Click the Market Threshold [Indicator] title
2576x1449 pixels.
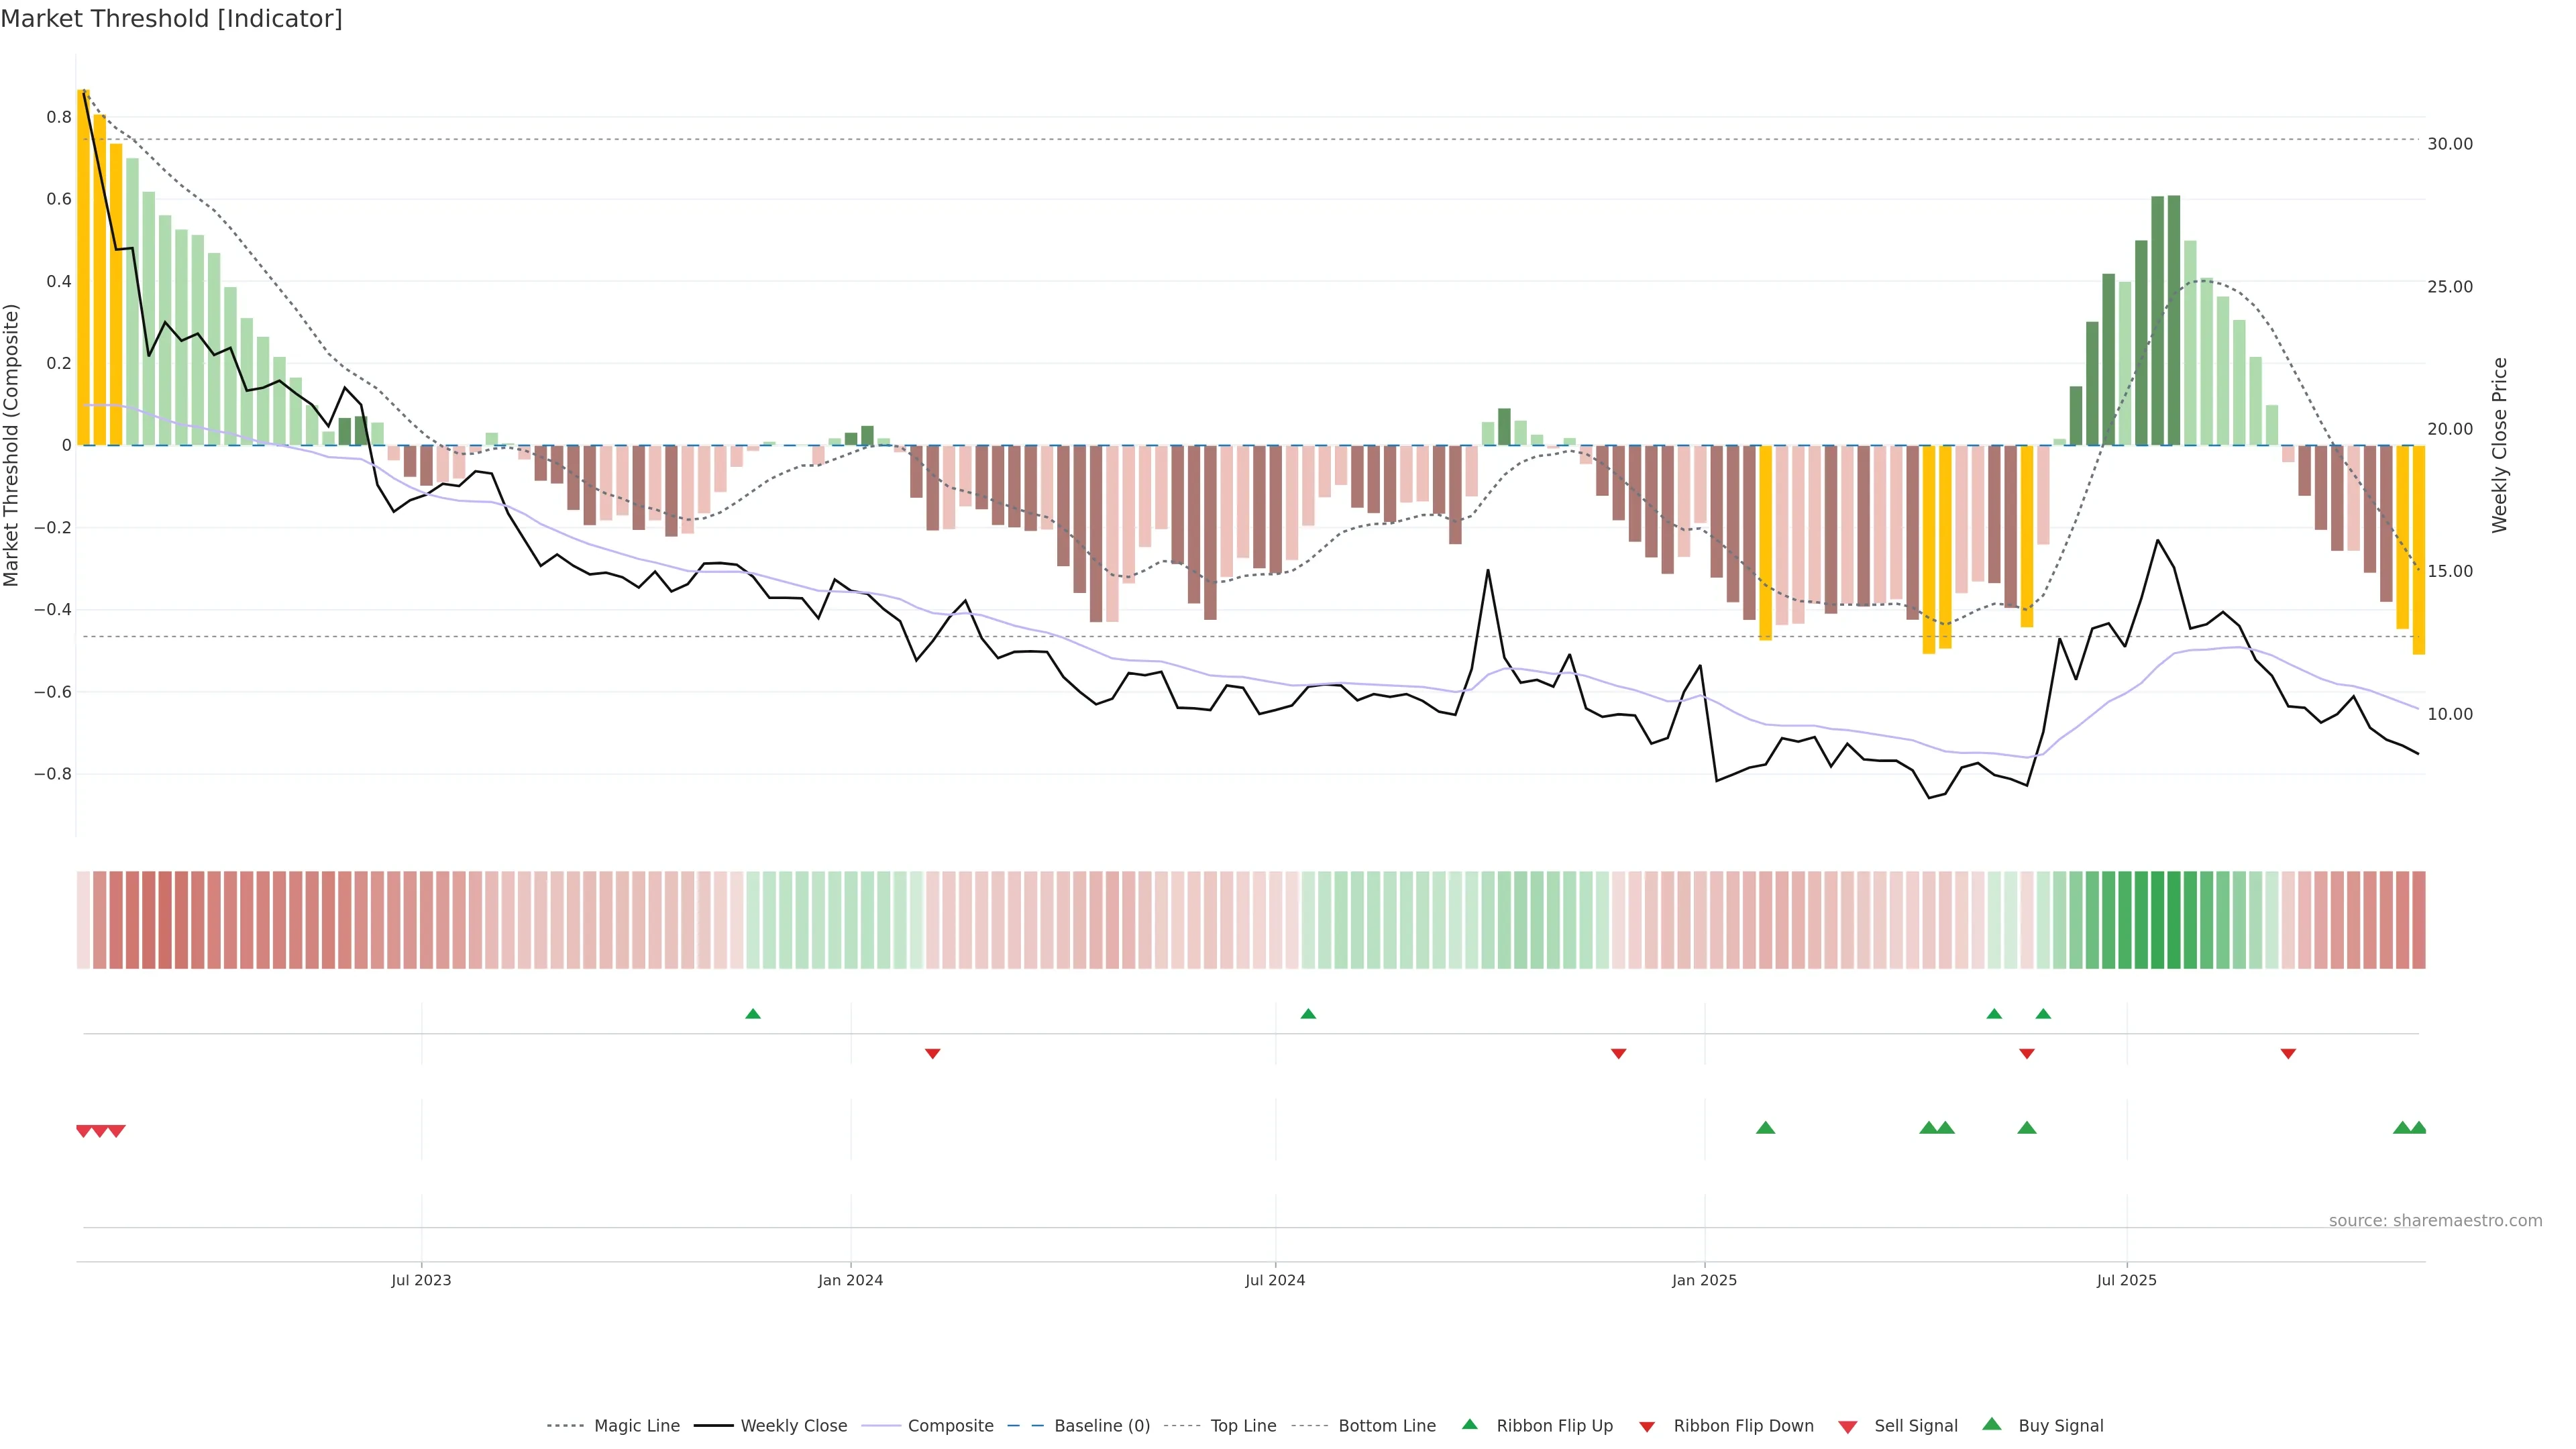coord(171,19)
